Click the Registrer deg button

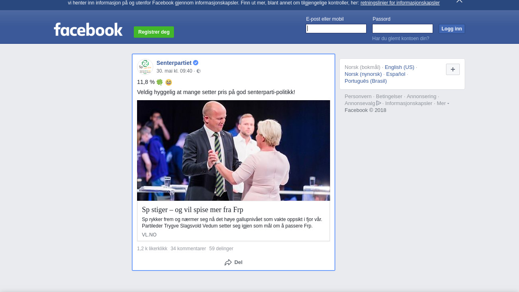[154, 32]
